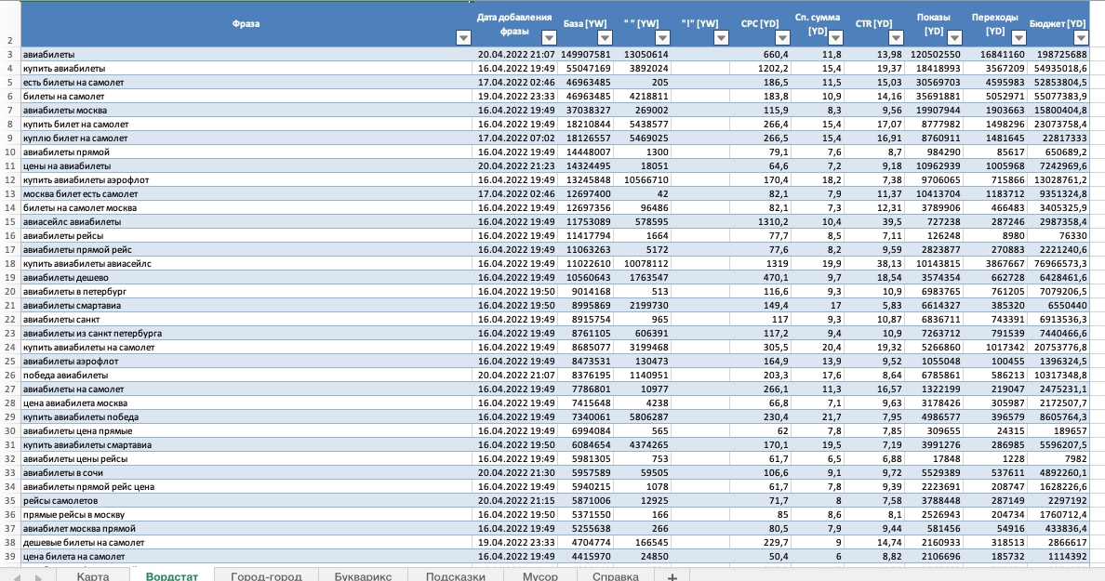The height and width of the screenshot is (581, 1105).
Task: Add a new sheet with plus icon
Action: point(672,576)
